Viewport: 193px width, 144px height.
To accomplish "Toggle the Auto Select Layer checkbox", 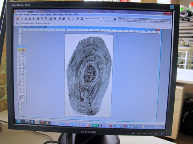I will (x=21, y=23).
